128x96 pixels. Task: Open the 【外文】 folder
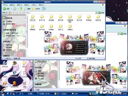(x=79, y=18)
